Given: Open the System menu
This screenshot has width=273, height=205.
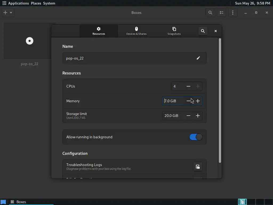Looking at the screenshot, I should click(49, 3).
